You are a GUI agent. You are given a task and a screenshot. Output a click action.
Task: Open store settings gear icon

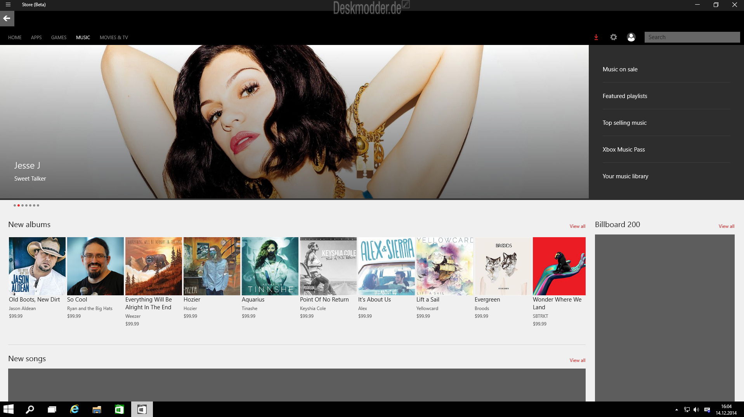pyautogui.click(x=614, y=37)
